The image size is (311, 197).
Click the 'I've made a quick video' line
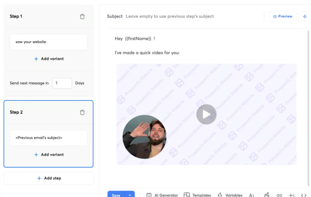pyautogui.click(x=147, y=53)
